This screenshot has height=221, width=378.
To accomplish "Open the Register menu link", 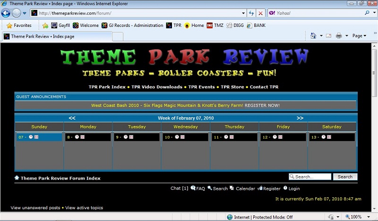I will click(269, 188).
